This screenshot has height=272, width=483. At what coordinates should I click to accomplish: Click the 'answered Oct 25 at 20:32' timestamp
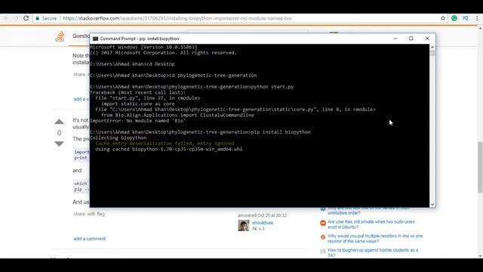click(x=262, y=215)
